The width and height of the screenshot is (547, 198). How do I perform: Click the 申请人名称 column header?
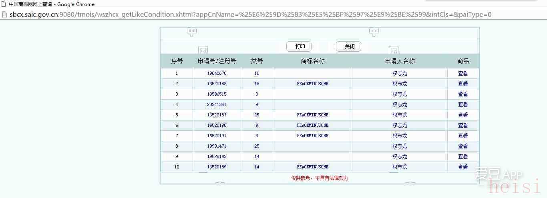[400, 61]
